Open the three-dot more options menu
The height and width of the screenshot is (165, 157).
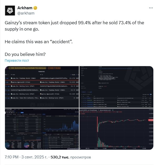click(x=151, y=8)
